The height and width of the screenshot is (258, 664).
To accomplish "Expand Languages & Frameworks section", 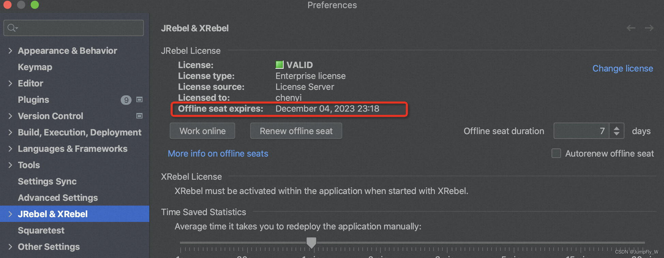I will point(10,149).
